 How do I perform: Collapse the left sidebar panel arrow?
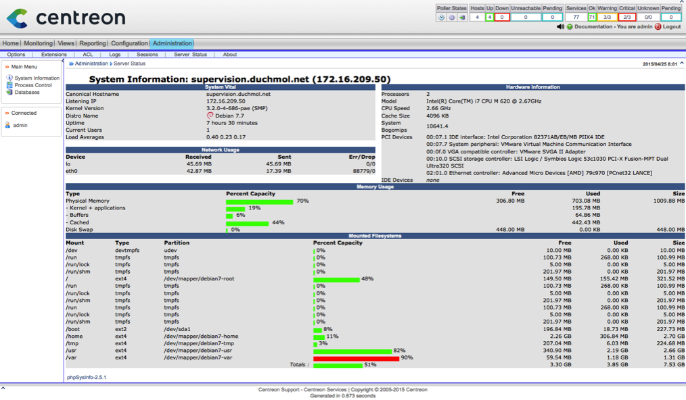(x=63, y=61)
